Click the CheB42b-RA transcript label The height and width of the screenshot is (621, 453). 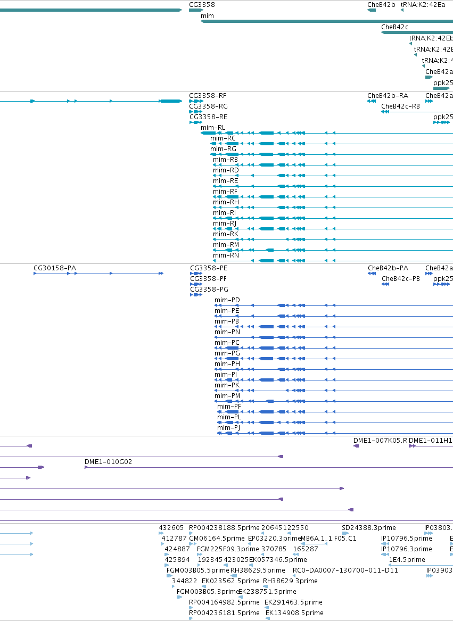pos(388,96)
